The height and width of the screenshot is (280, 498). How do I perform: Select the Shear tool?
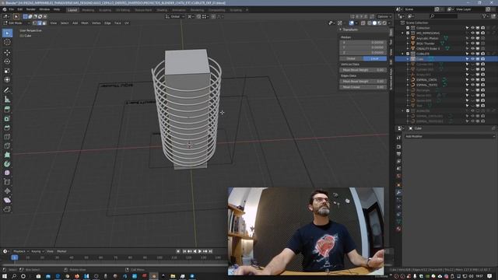pos(7,200)
